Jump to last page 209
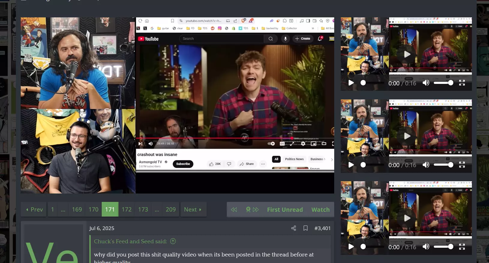The image size is (489, 263). pyautogui.click(x=171, y=209)
